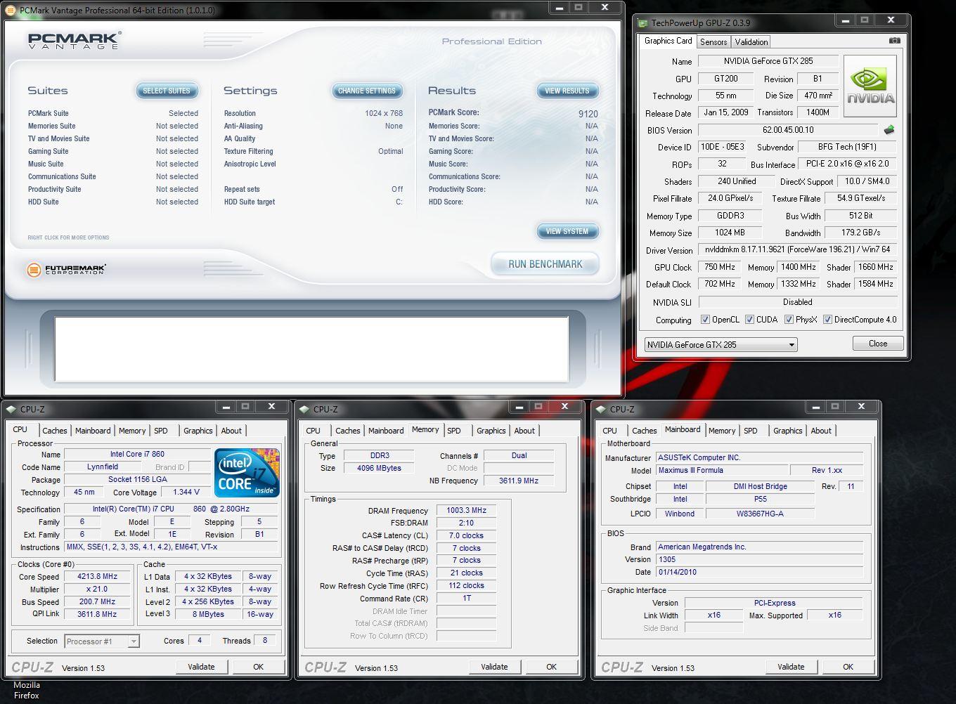Open the Graphics tab in Mainboard tab window
This screenshot has height=704, width=956.
coord(787,431)
